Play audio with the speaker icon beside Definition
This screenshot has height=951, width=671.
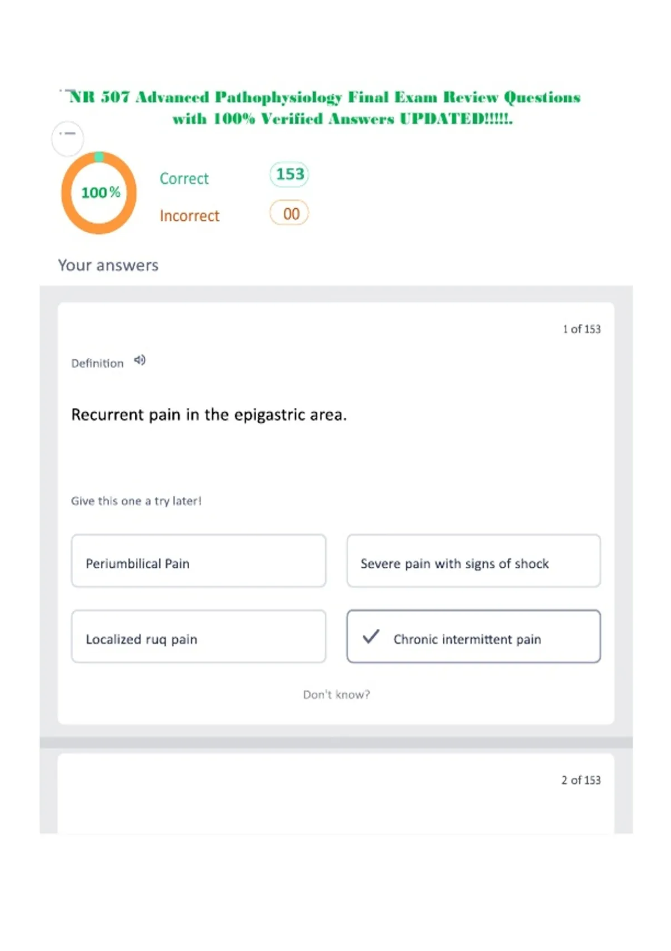140,360
